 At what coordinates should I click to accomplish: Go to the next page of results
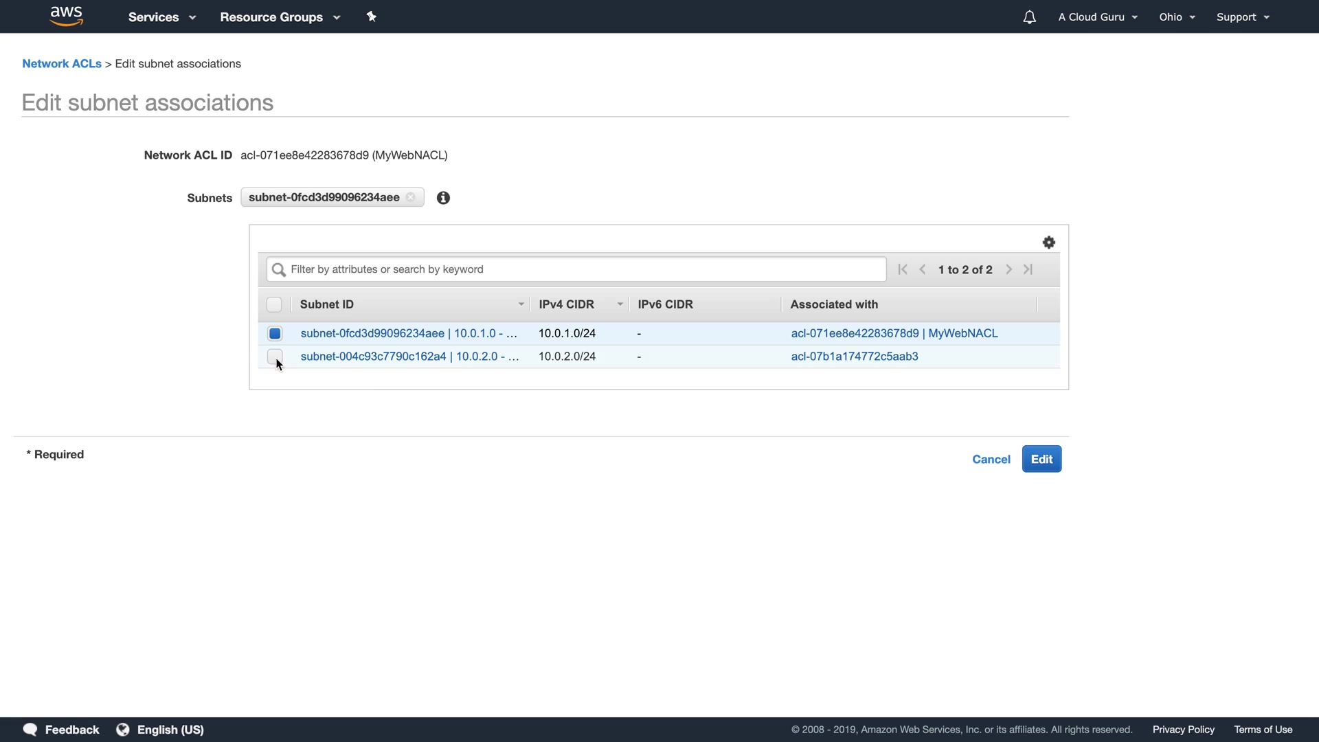(x=1008, y=269)
